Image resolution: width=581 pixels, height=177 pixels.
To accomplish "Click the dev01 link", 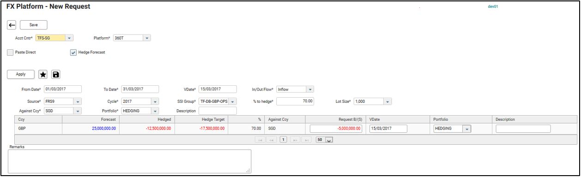I will tap(493, 6).
